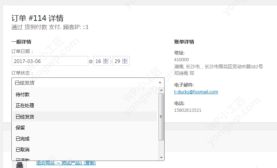The height and width of the screenshot is (168, 277).
Task: Increase the order hour with up arrow
Action: (x=105, y=59)
